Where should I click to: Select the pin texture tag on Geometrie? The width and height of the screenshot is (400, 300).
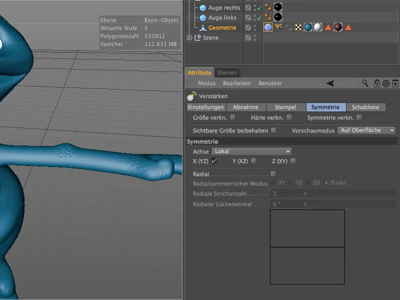(278, 27)
